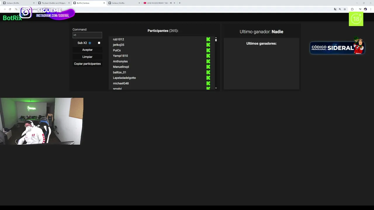Click the BotRix logo
This screenshot has height=210, width=374.
click(x=12, y=18)
